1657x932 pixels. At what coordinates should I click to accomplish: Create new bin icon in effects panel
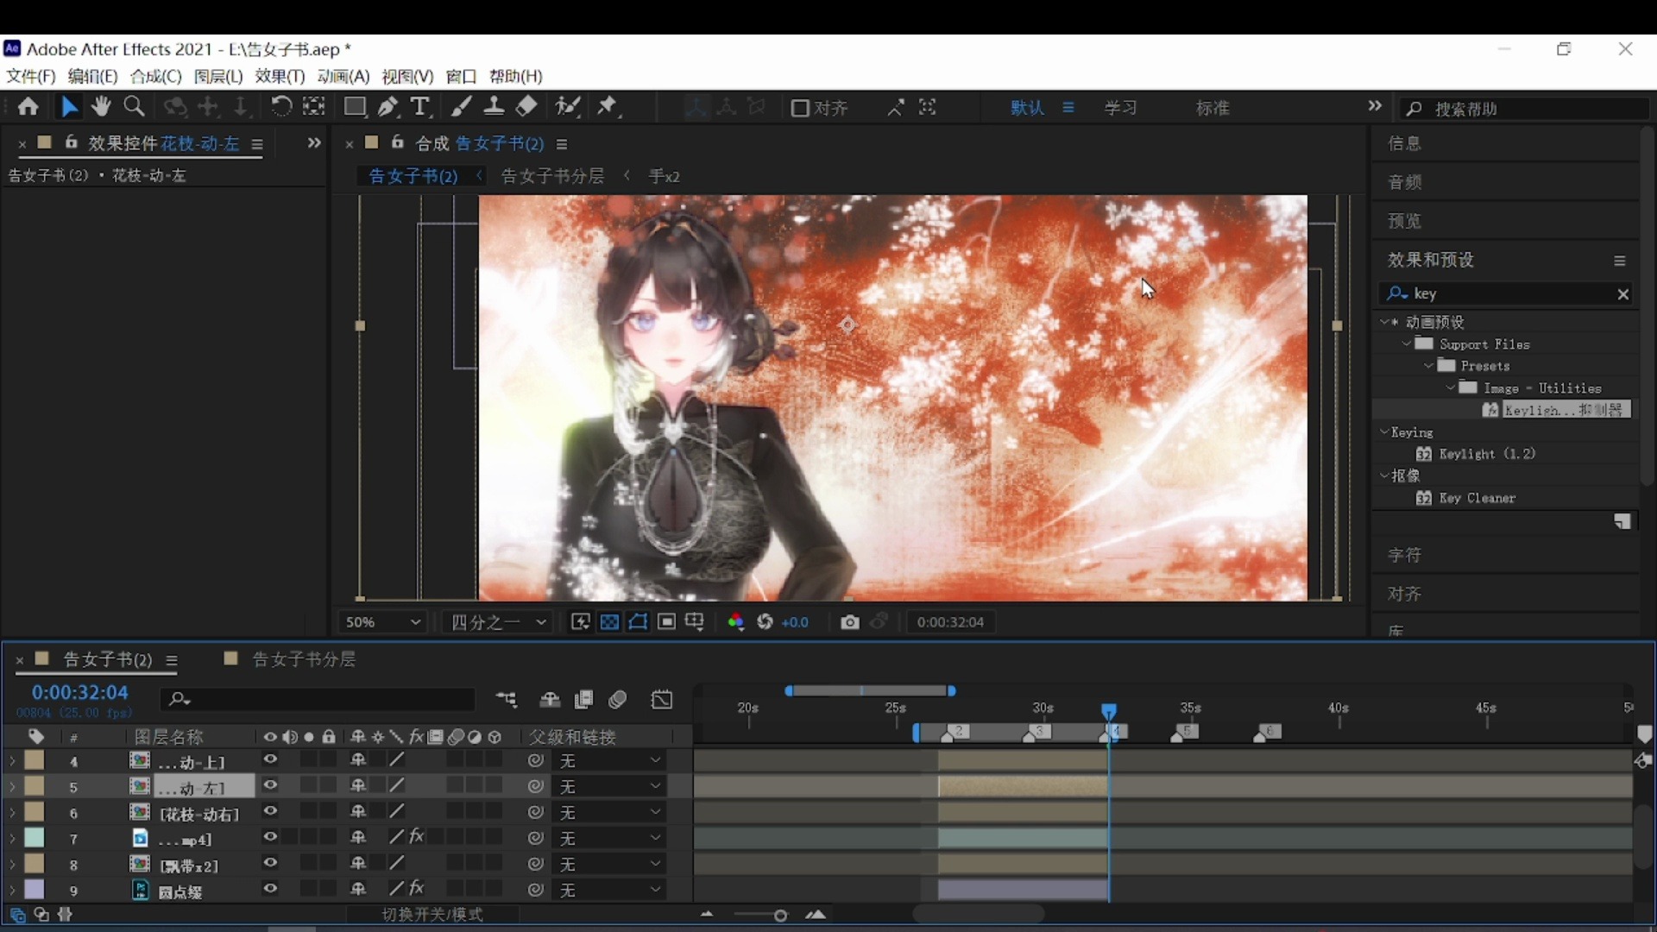1622,521
